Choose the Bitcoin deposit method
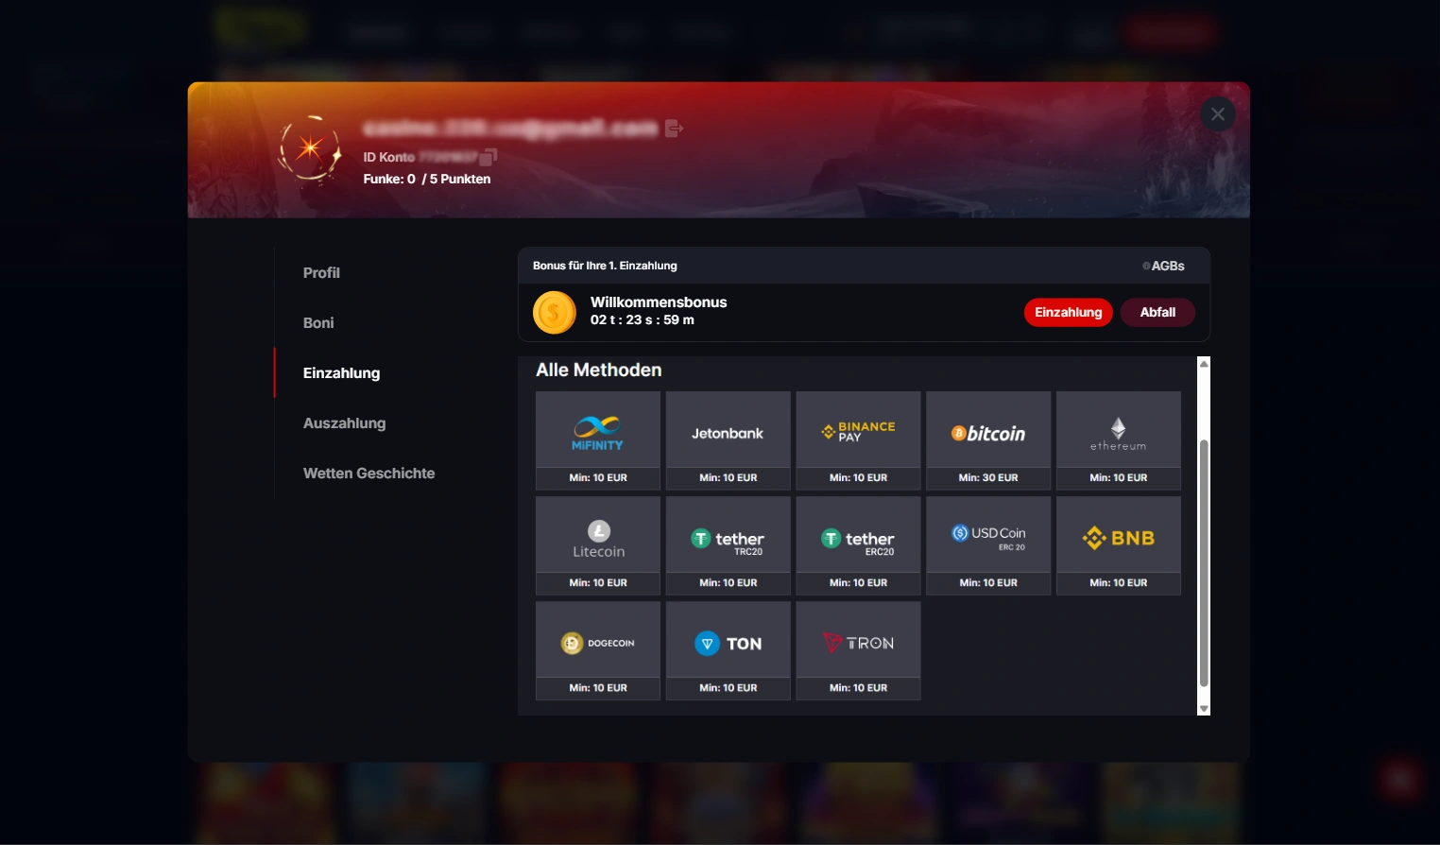 click(x=988, y=440)
